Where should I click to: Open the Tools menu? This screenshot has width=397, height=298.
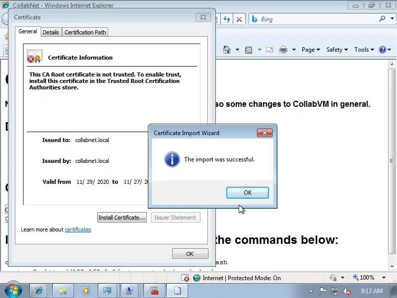click(364, 50)
